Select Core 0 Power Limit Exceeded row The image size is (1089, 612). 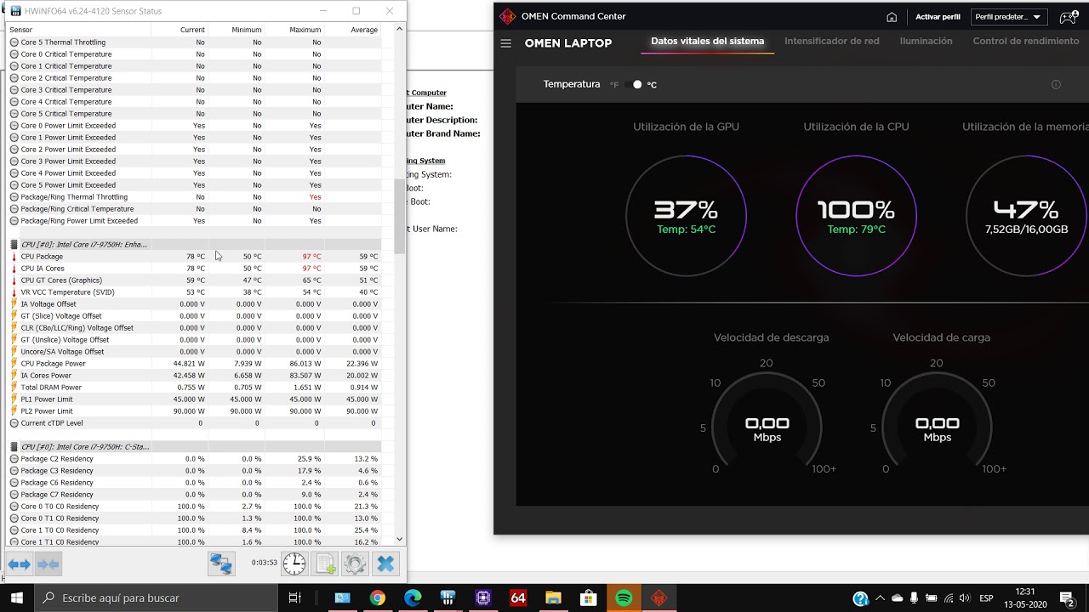194,126
